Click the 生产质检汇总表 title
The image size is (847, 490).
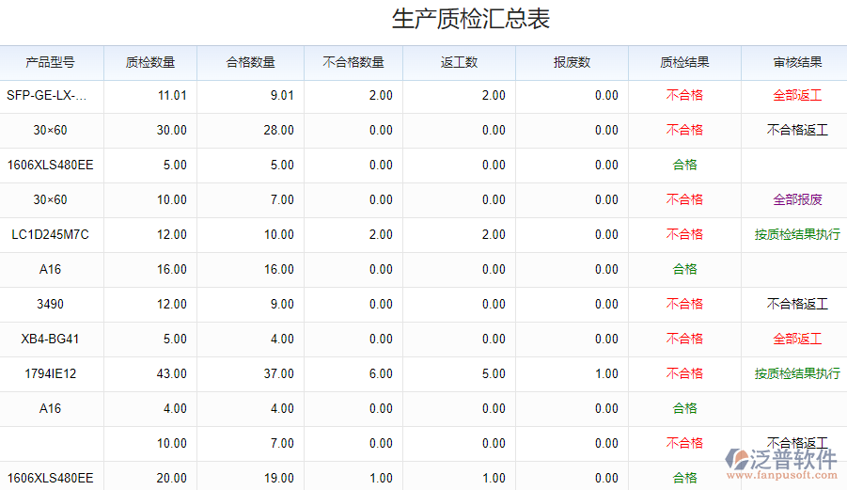470,19
